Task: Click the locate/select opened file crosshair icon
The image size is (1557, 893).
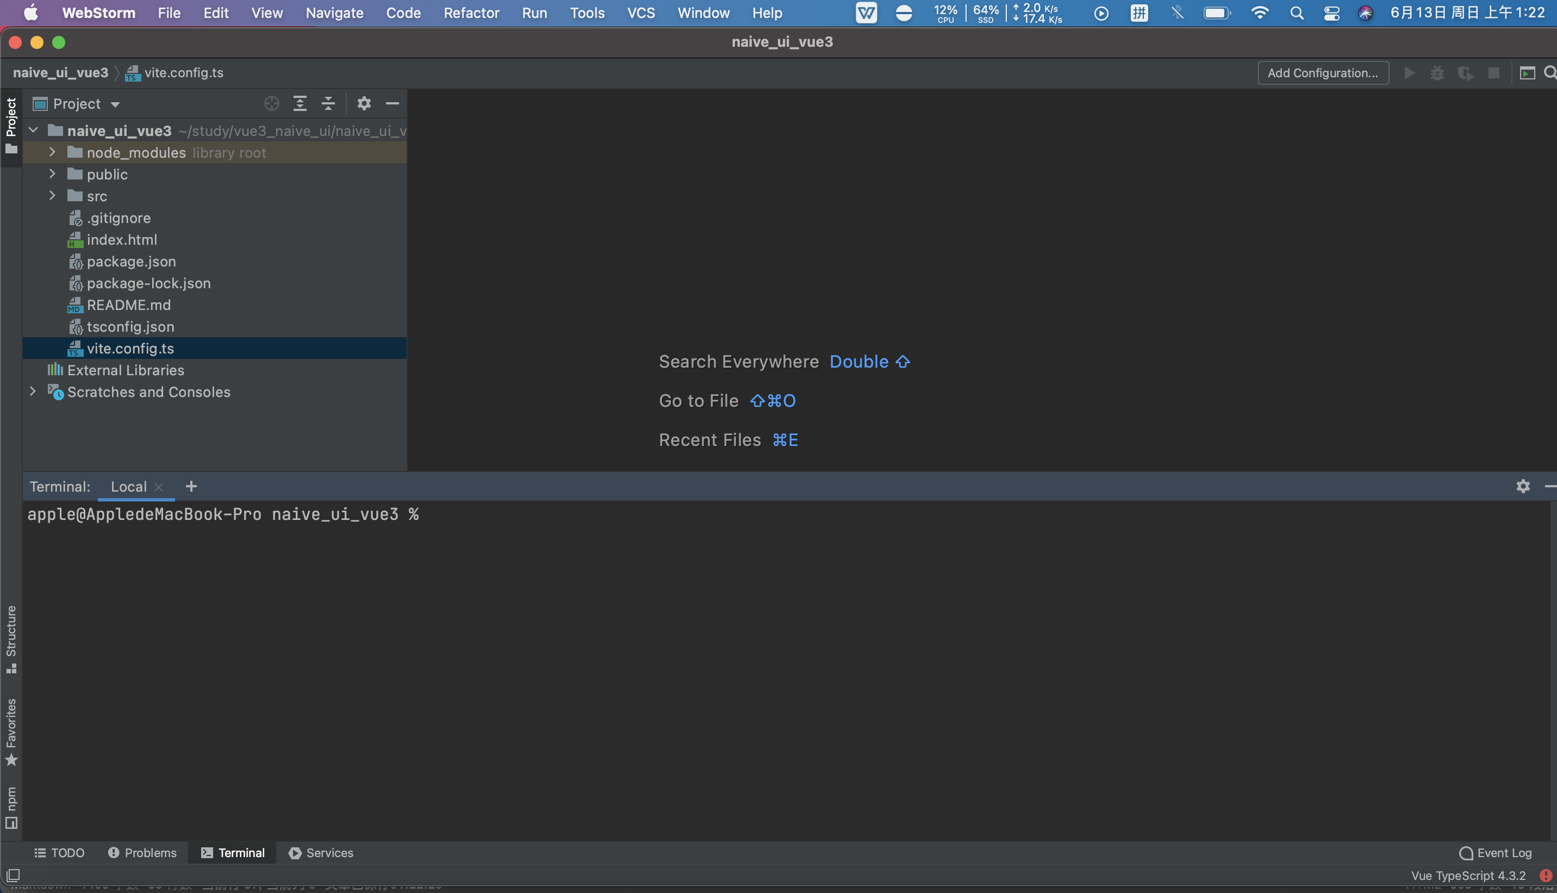Action: [272, 104]
